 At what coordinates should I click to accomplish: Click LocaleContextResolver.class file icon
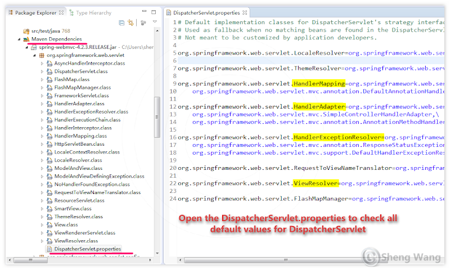(x=49, y=152)
